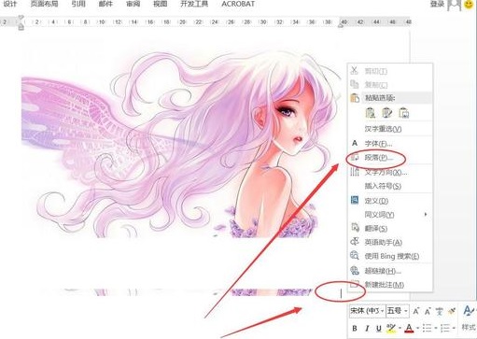The height and width of the screenshot is (339, 477).
Task: Toggle Italic in the mini toolbar
Action: [367, 328]
